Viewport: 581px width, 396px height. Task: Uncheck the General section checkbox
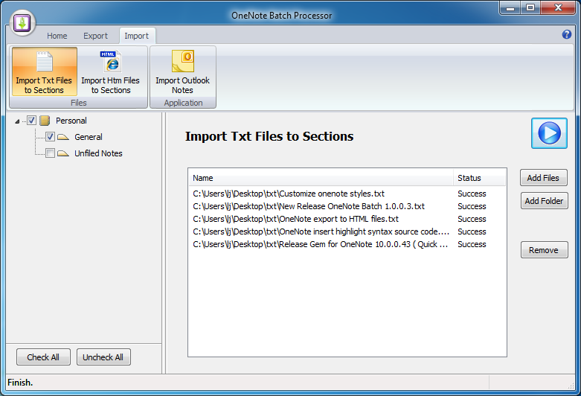pos(50,137)
